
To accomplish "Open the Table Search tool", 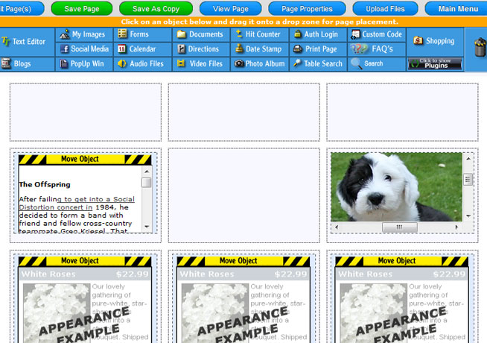I will 318,64.
